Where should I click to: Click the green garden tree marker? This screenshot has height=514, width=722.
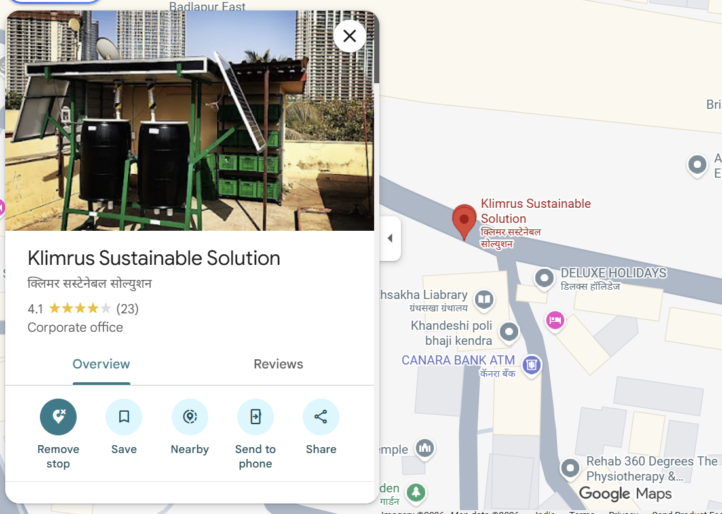click(416, 492)
